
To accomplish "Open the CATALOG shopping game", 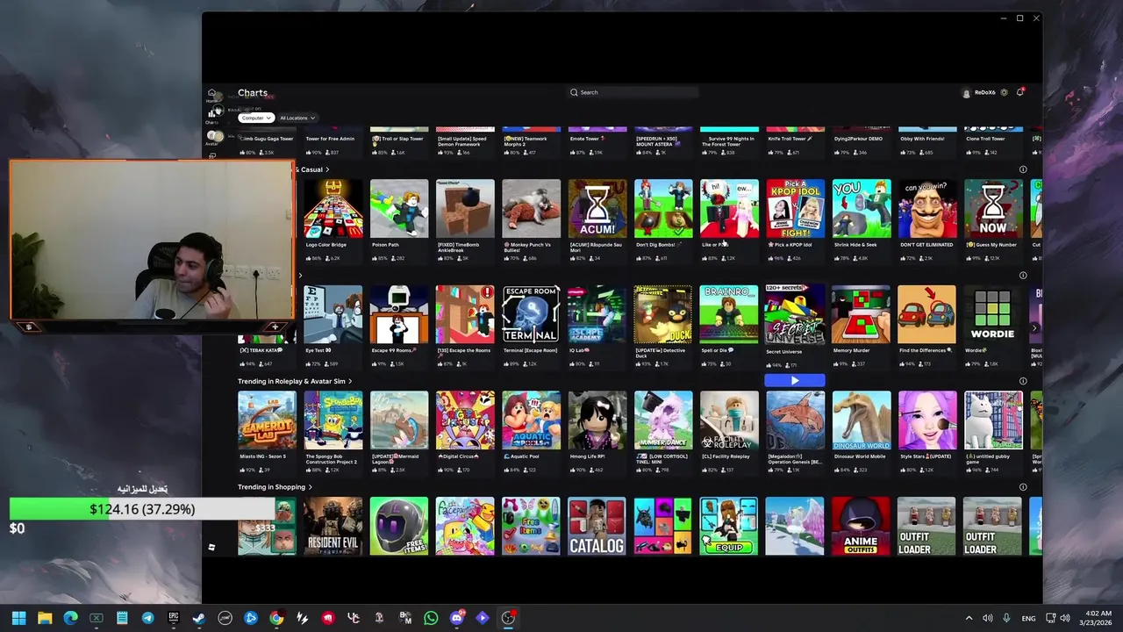I will click(597, 527).
